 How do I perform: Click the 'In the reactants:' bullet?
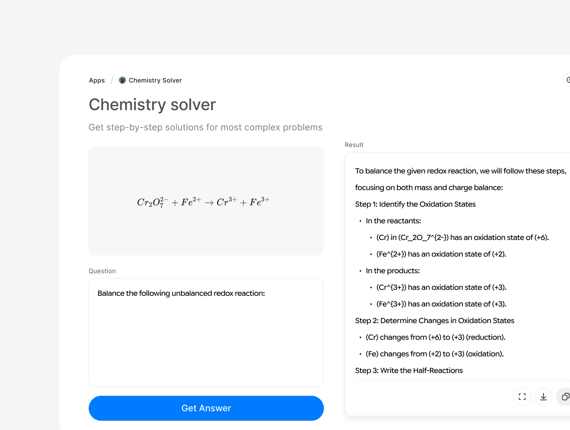point(393,221)
